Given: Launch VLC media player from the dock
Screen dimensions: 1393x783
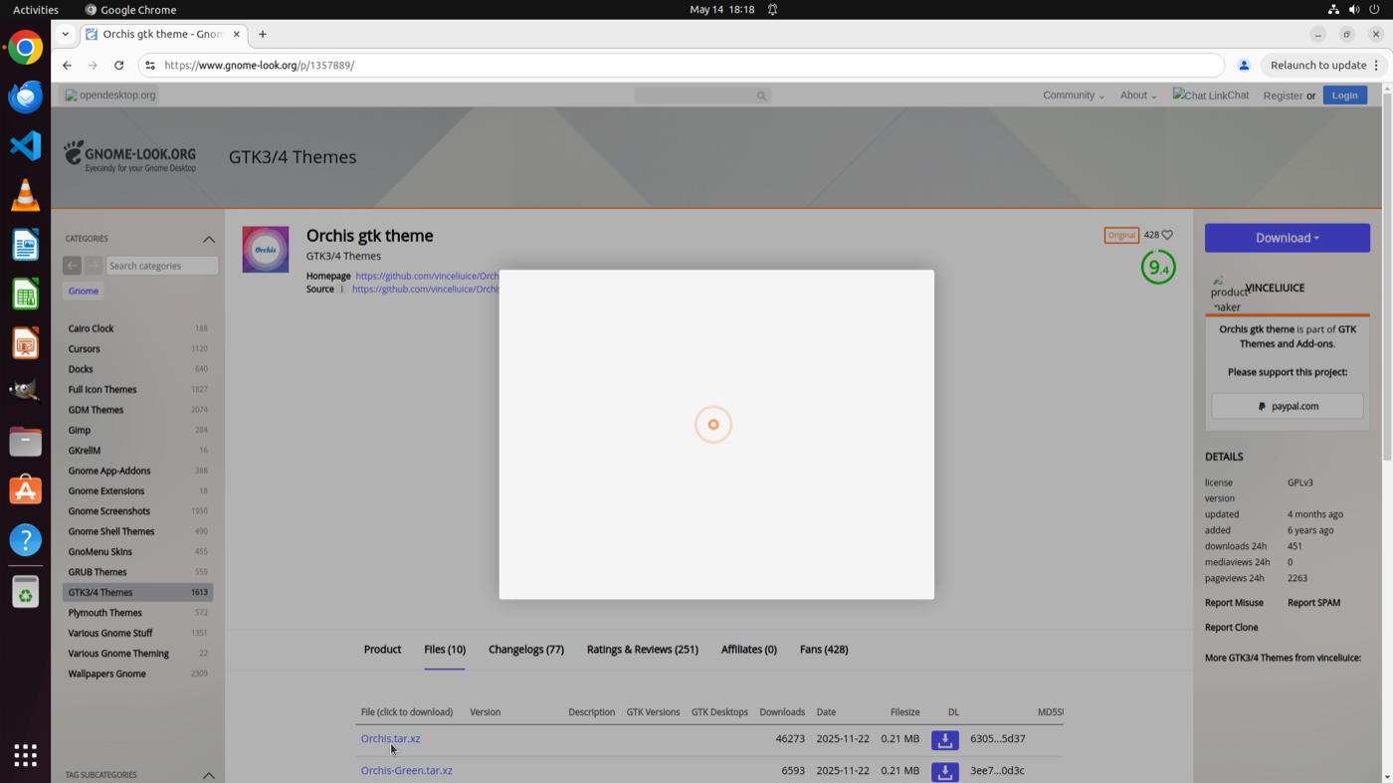Looking at the screenshot, I should coord(25,195).
